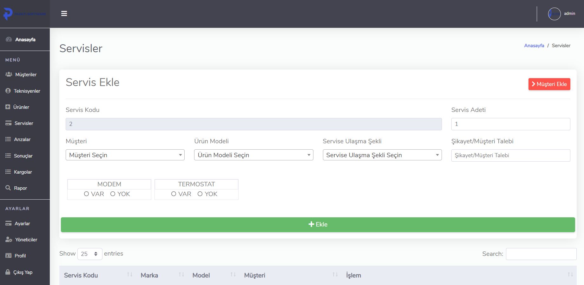Click the red Müşteri Ekle button
The width and height of the screenshot is (584, 285).
point(549,84)
